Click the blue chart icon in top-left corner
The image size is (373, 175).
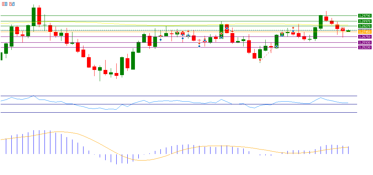[12, 4]
